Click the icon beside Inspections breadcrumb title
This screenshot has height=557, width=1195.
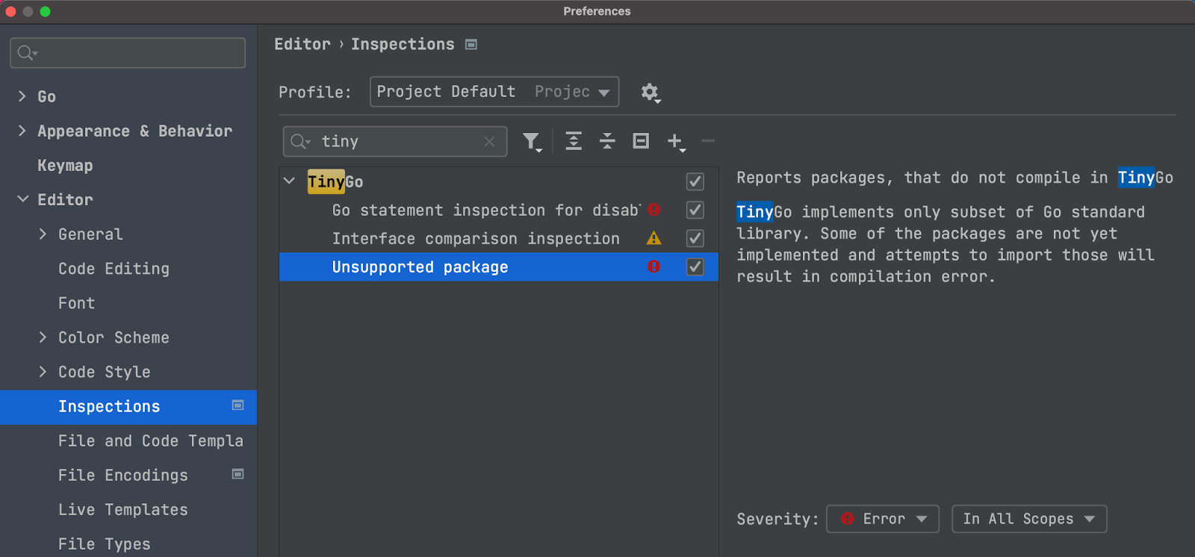pyautogui.click(x=471, y=45)
